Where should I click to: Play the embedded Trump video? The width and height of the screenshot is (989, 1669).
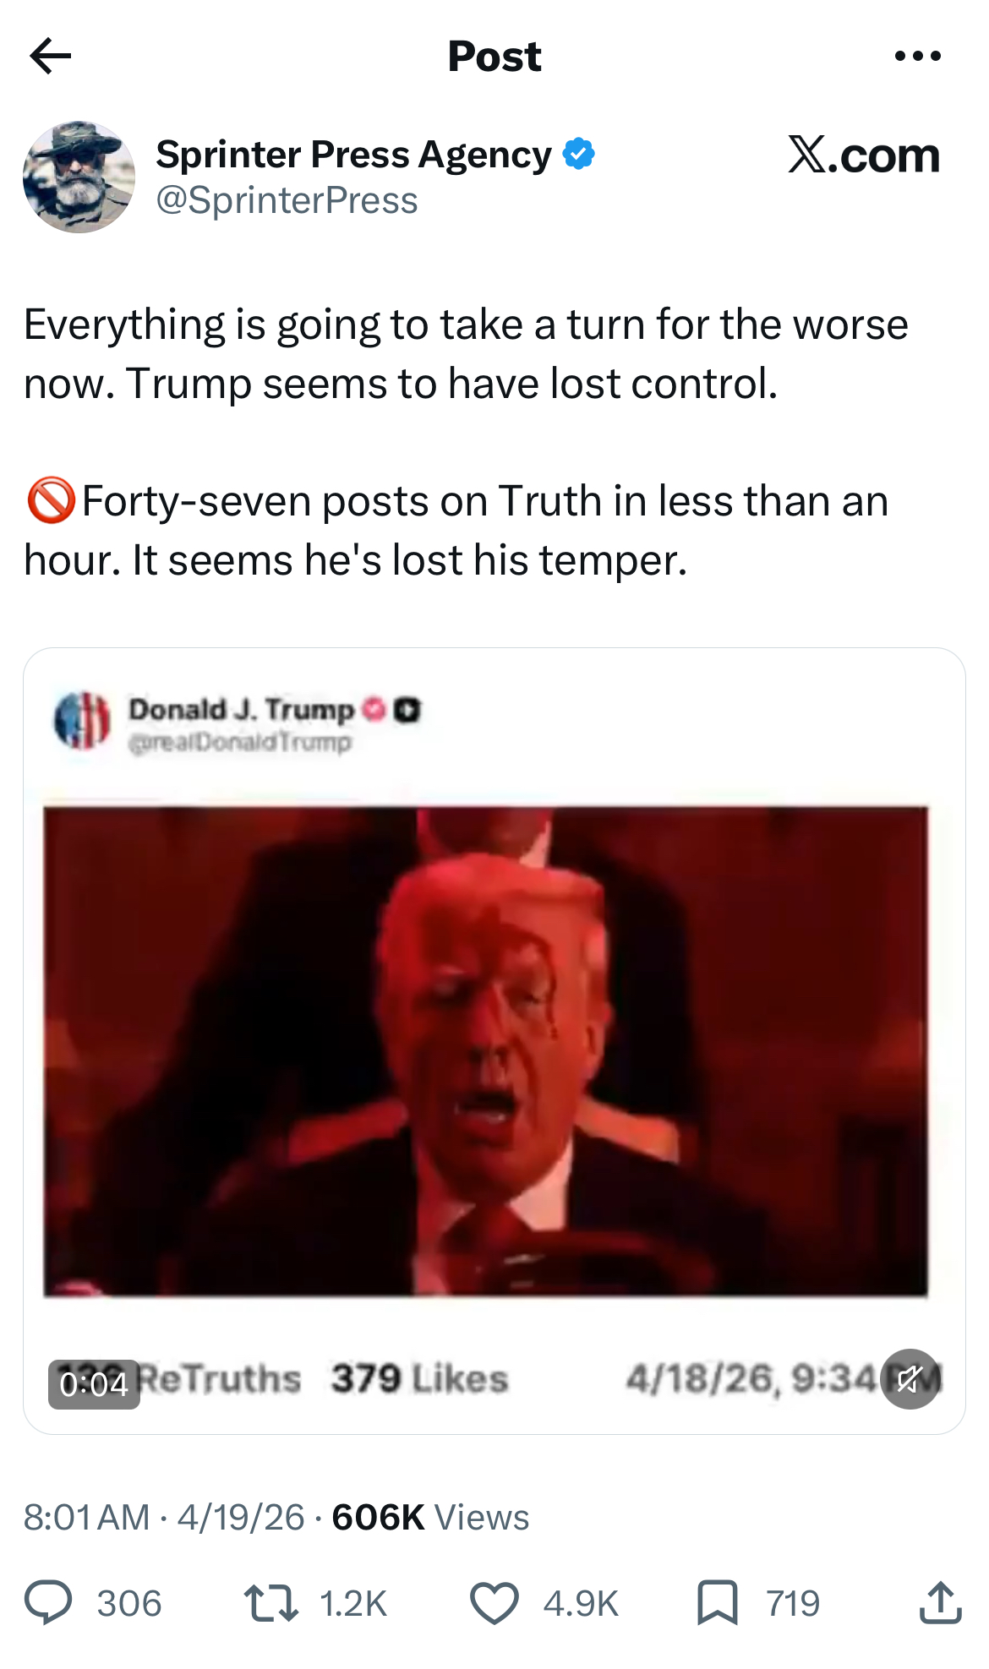[486, 1050]
